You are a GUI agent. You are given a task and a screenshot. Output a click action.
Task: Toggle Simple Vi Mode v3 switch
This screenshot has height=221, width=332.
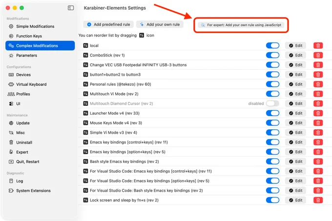click(272, 133)
